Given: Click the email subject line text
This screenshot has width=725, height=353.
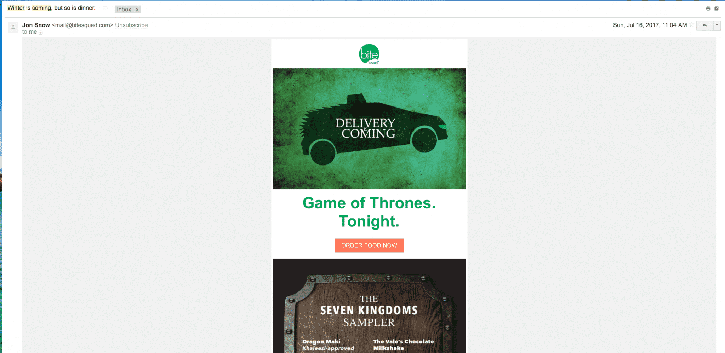Looking at the screenshot, I should pyautogui.click(x=51, y=8).
